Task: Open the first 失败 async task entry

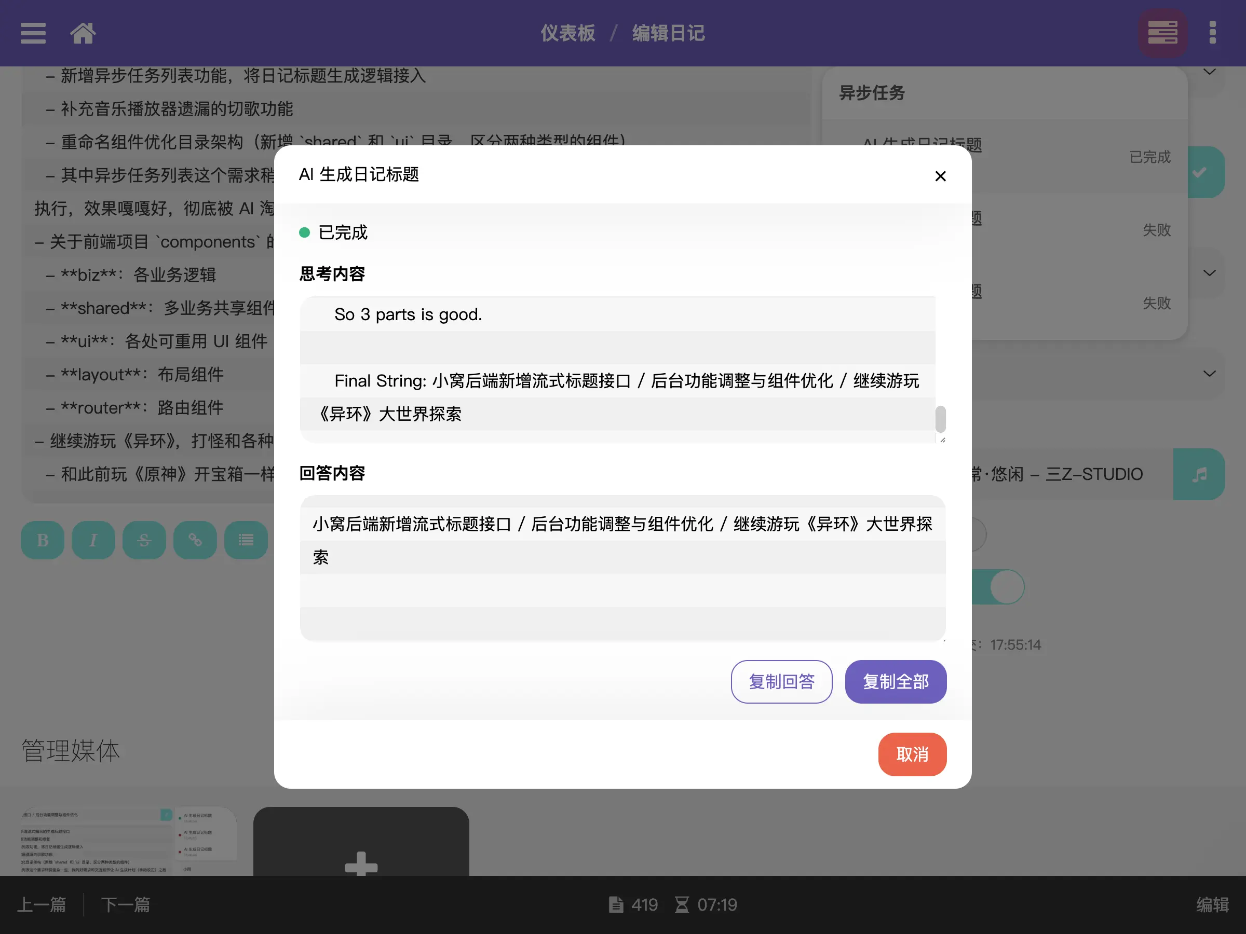Action: coord(1079,230)
